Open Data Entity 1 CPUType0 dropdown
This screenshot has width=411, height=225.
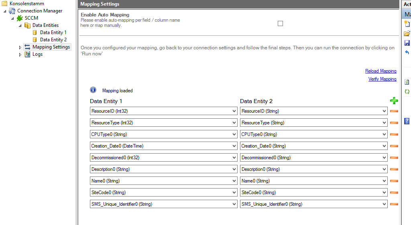pos(234,134)
